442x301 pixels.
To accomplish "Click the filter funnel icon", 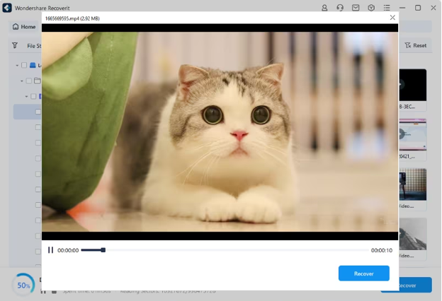I will (15, 45).
